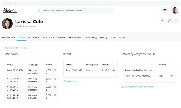181x108 pixels.
Task: Open the filter settings icon in header
Action: coord(165,10)
